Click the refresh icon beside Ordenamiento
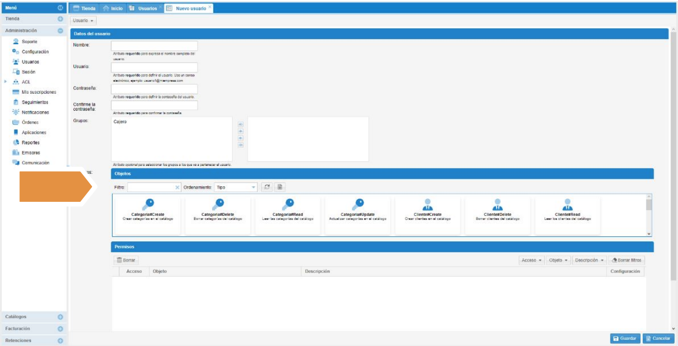 [x=267, y=187]
